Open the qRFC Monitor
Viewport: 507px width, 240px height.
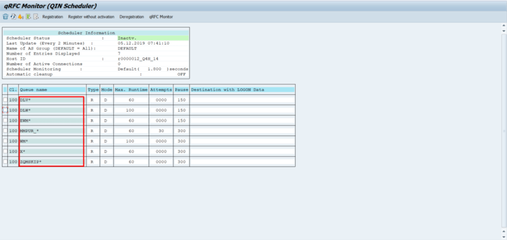point(161,17)
